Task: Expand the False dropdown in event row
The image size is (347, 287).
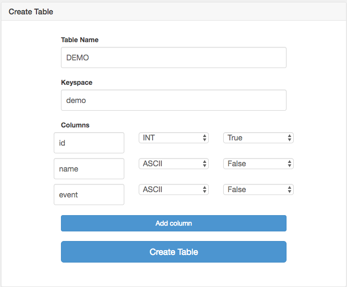Action: click(x=258, y=190)
